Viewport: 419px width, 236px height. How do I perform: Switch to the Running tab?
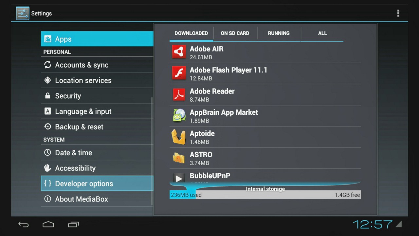pyautogui.click(x=279, y=33)
